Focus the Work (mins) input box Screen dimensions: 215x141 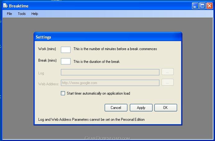coord(66,50)
